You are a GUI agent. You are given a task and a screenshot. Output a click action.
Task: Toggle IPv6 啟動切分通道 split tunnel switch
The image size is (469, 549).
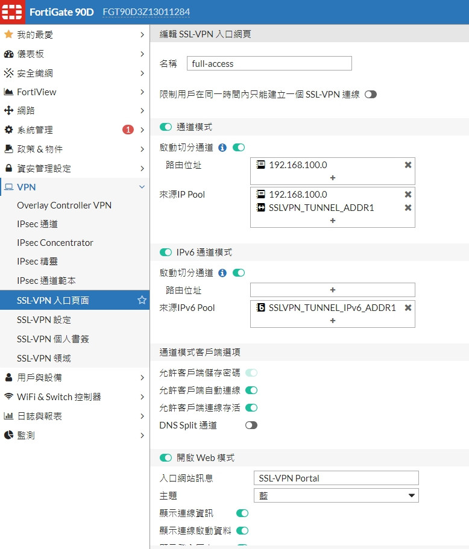click(x=239, y=273)
